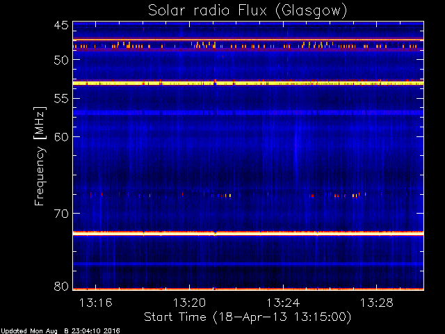
Task: Click the 'Updated Mon Aug 6' timestamp text
Action: point(60,331)
